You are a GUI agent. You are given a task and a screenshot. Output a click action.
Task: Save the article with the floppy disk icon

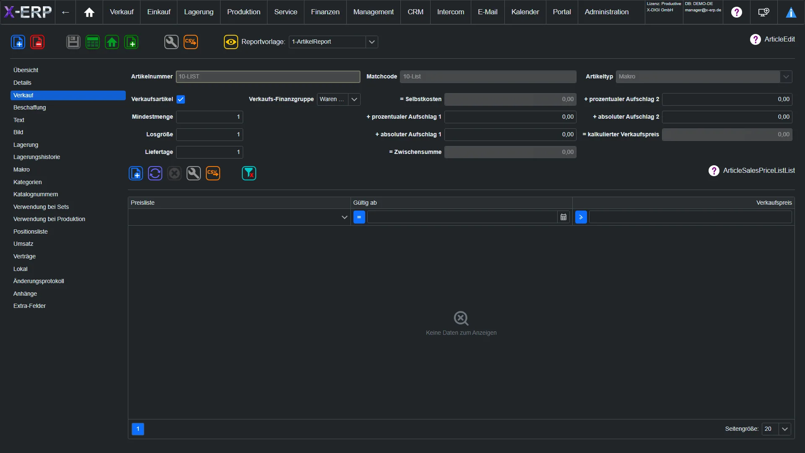73,42
